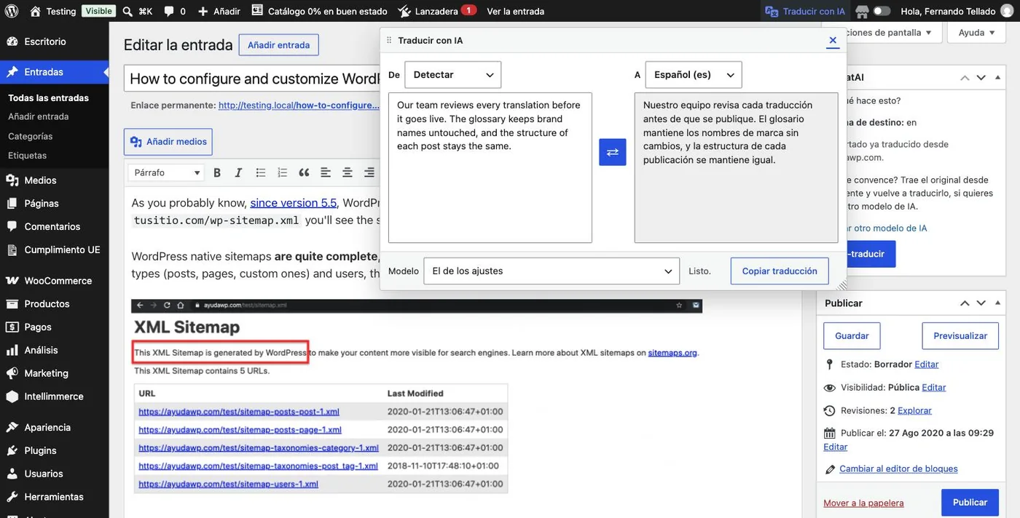The height and width of the screenshot is (518, 1020).
Task: Center-align text in the editor toolbar
Action: (x=348, y=172)
